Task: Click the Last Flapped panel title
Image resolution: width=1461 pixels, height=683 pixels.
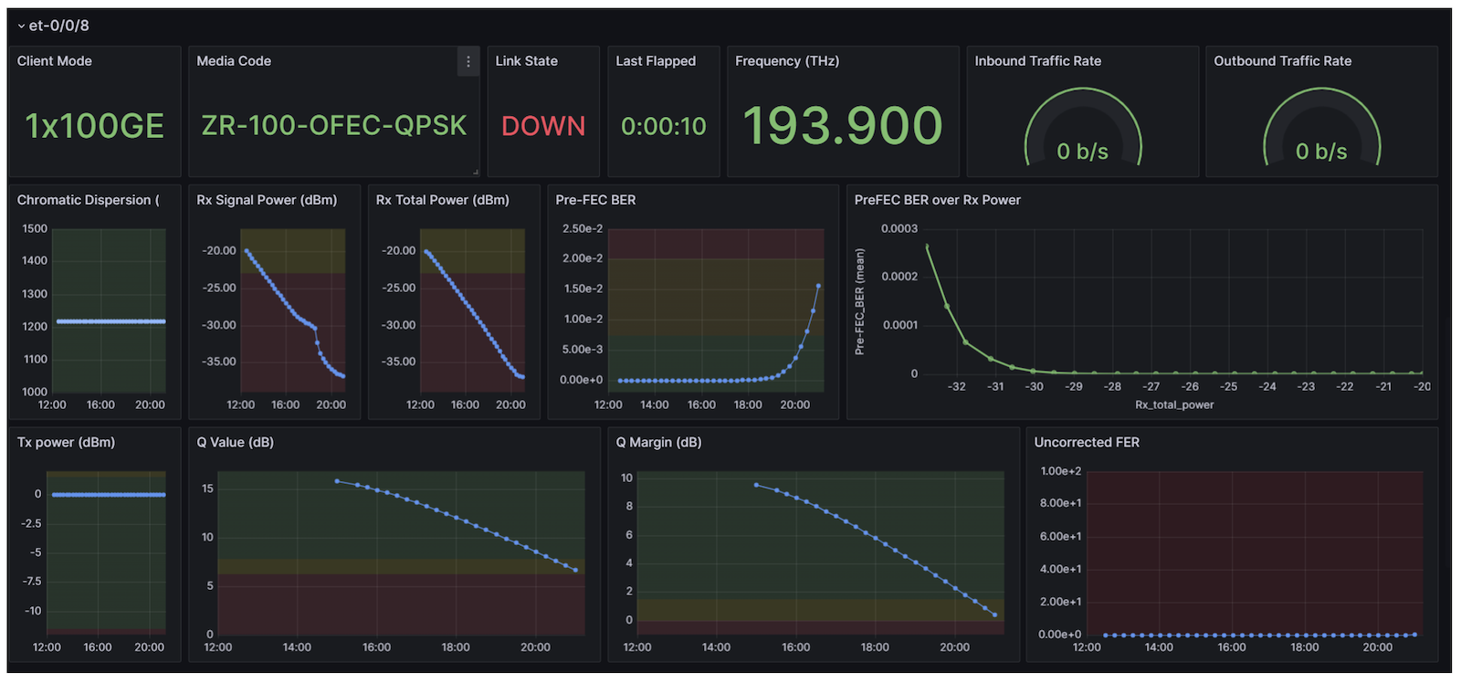Action: (x=656, y=61)
